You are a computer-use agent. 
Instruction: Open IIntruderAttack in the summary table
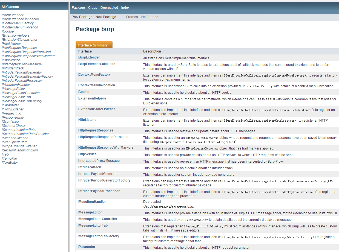(89, 167)
